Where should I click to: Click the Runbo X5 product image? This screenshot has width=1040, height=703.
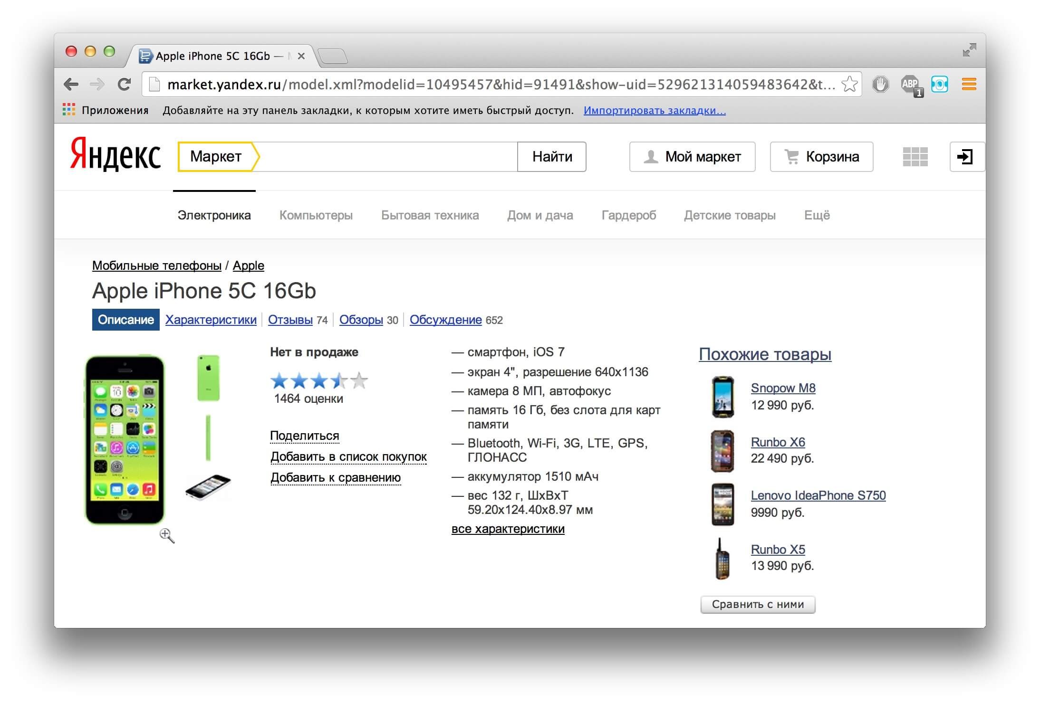722,559
